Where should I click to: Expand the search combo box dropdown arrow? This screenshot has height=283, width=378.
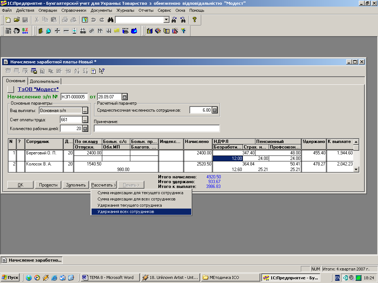coord(166,20)
